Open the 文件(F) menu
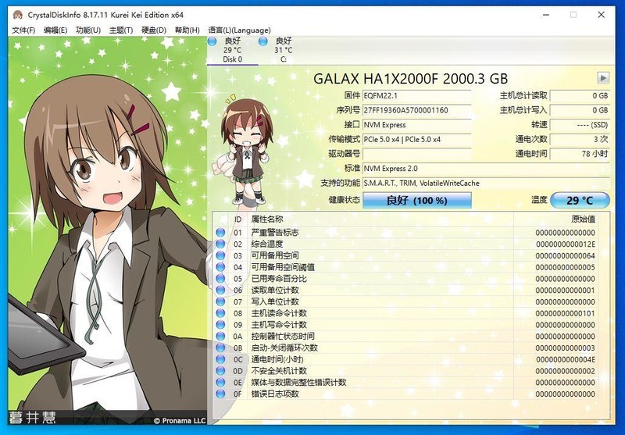Image resolution: width=625 pixels, height=435 pixels. pyautogui.click(x=23, y=30)
